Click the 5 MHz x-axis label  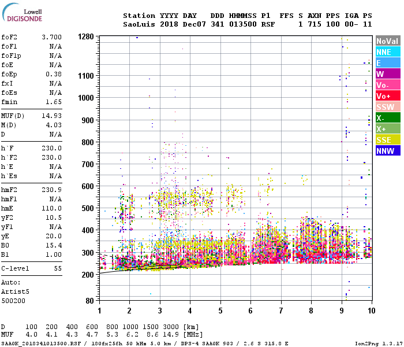click(220, 311)
